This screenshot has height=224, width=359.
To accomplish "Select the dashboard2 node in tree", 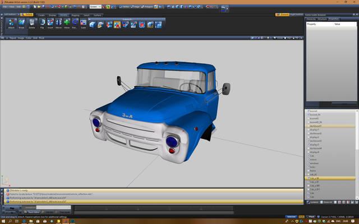I will [x=316, y=133].
